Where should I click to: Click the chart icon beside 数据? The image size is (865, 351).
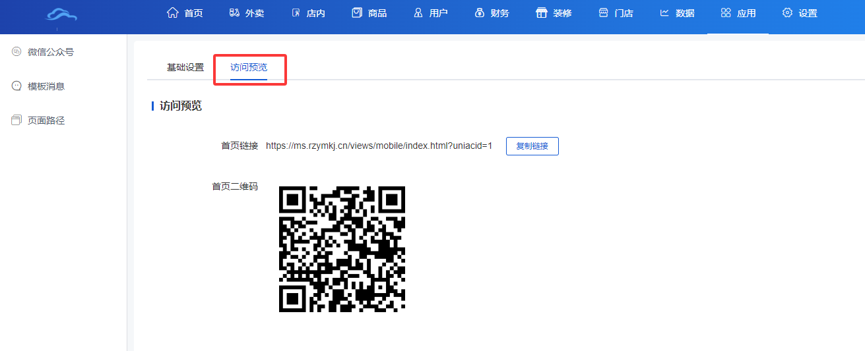pos(664,13)
